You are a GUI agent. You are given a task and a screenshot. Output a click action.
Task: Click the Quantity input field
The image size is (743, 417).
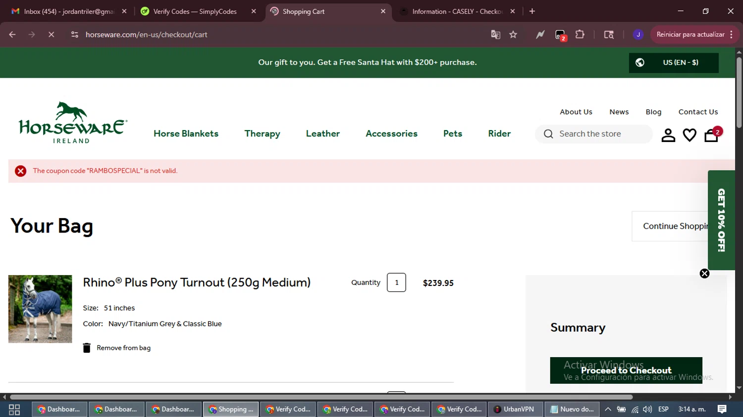(x=396, y=282)
